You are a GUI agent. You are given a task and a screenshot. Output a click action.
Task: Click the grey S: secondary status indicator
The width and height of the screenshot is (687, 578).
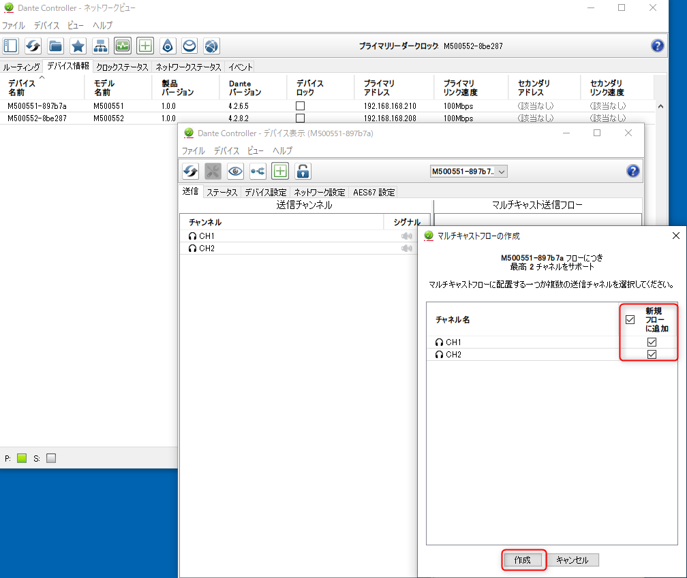pos(51,458)
